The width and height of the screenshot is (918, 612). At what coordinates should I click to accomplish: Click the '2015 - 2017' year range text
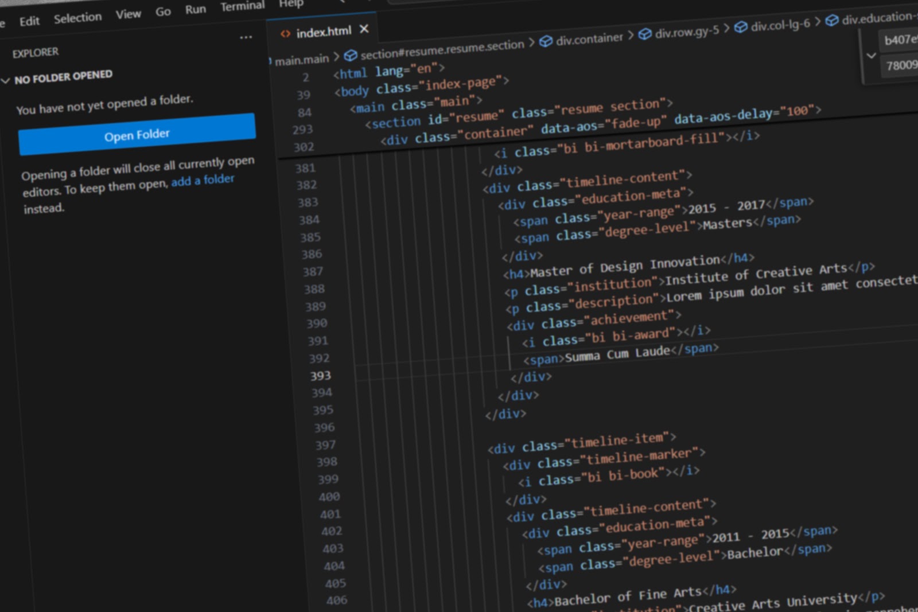pyautogui.click(x=726, y=206)
